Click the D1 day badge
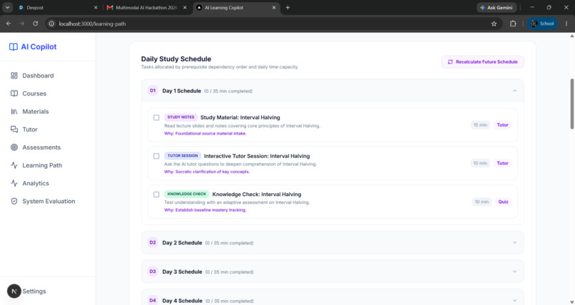 (x=153, y=91)
